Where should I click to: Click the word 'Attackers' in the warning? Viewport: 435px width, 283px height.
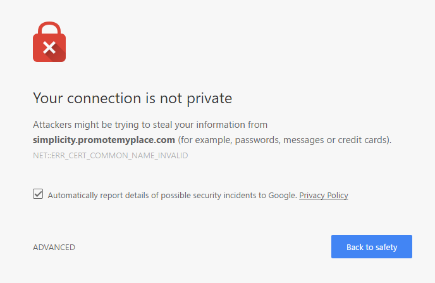click(x=54, y=125)
